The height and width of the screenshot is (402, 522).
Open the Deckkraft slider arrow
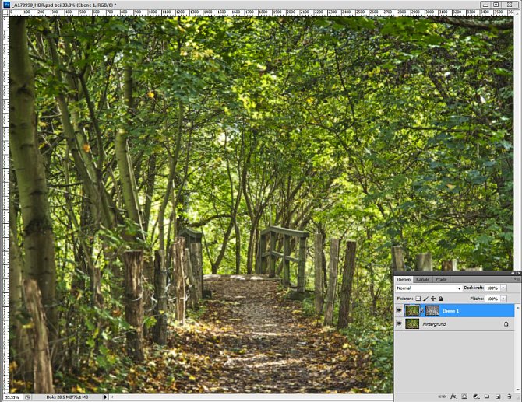[503, 288]
